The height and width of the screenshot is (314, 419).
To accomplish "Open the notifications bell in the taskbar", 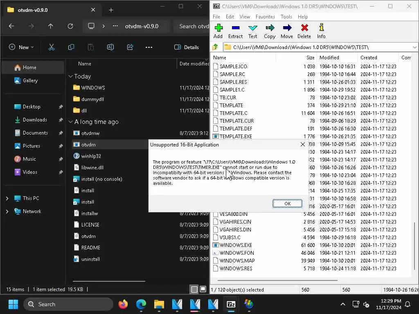I will tap(408, 304).
